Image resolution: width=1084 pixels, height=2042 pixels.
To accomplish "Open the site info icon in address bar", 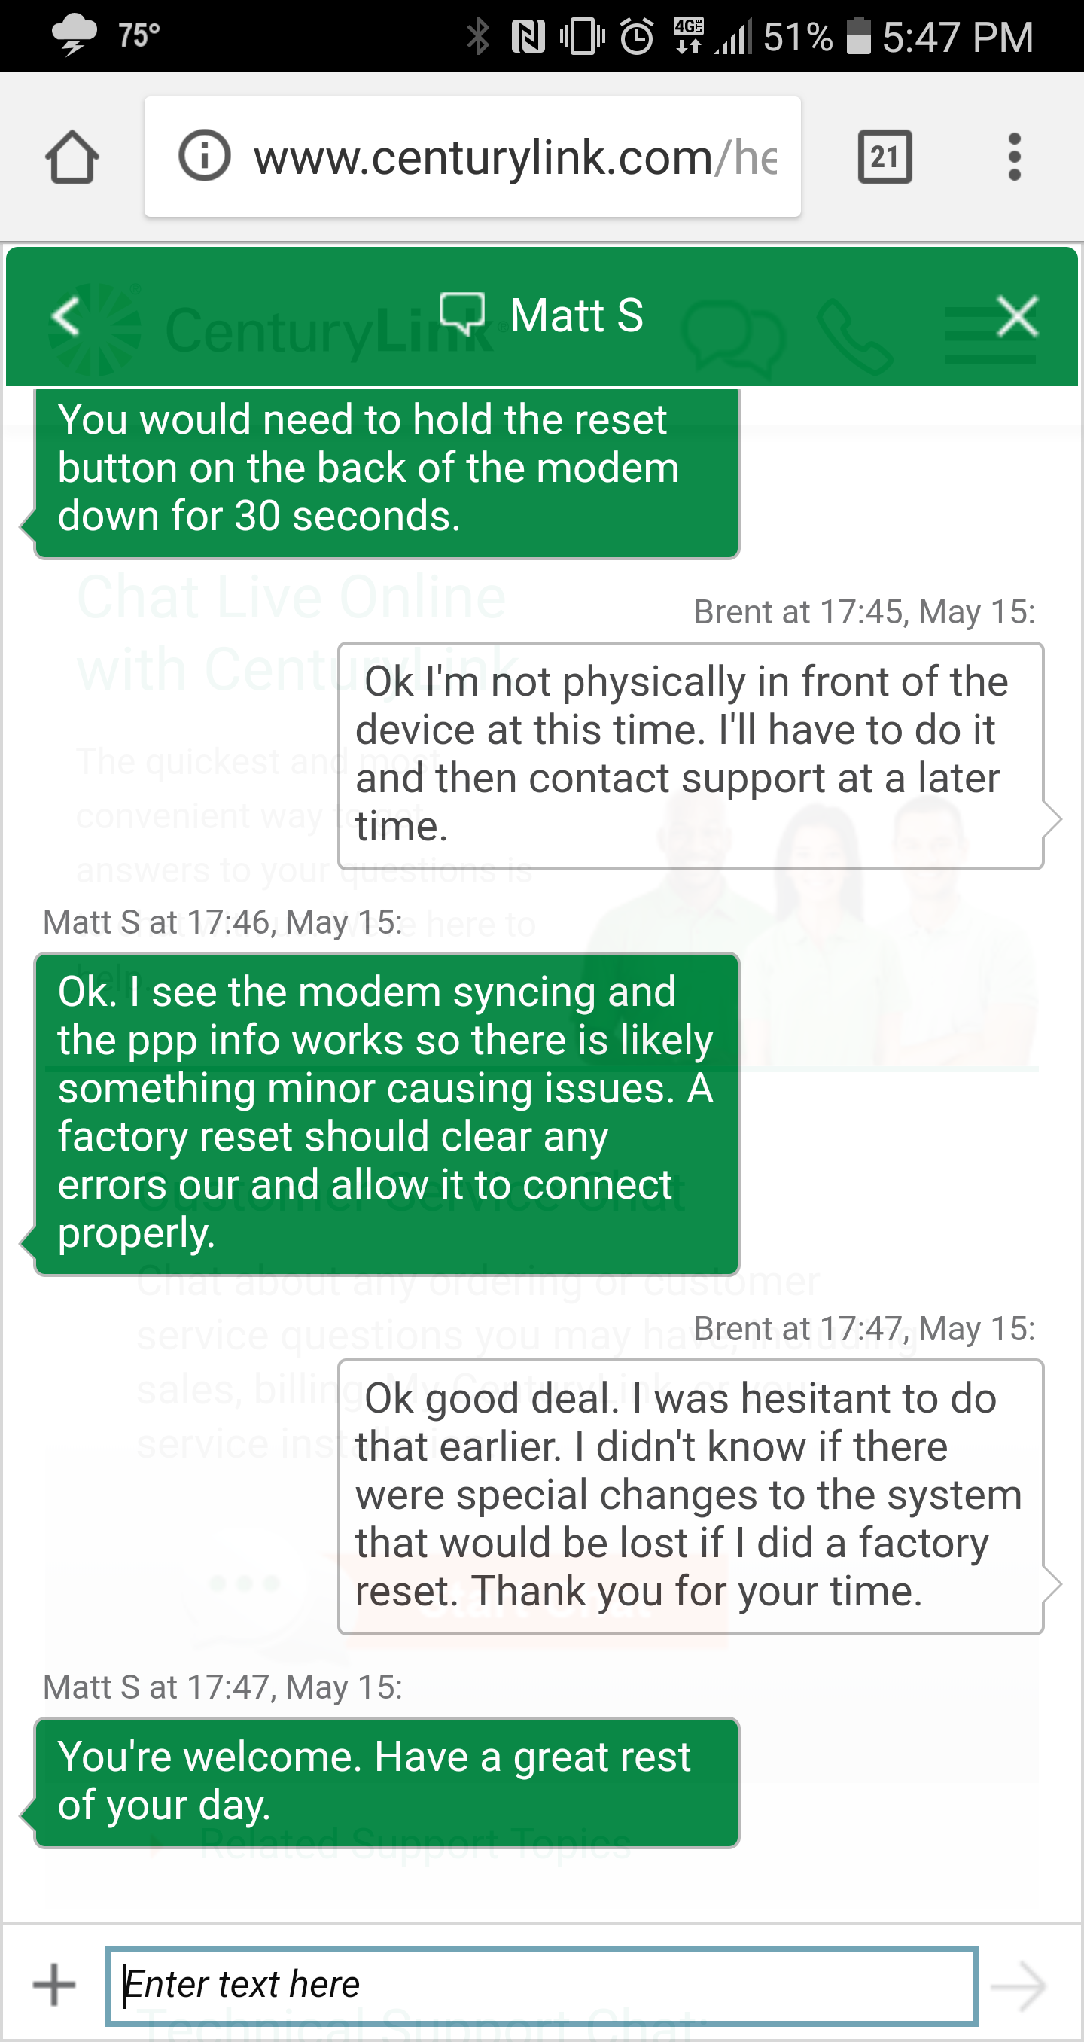I will 205,155.
